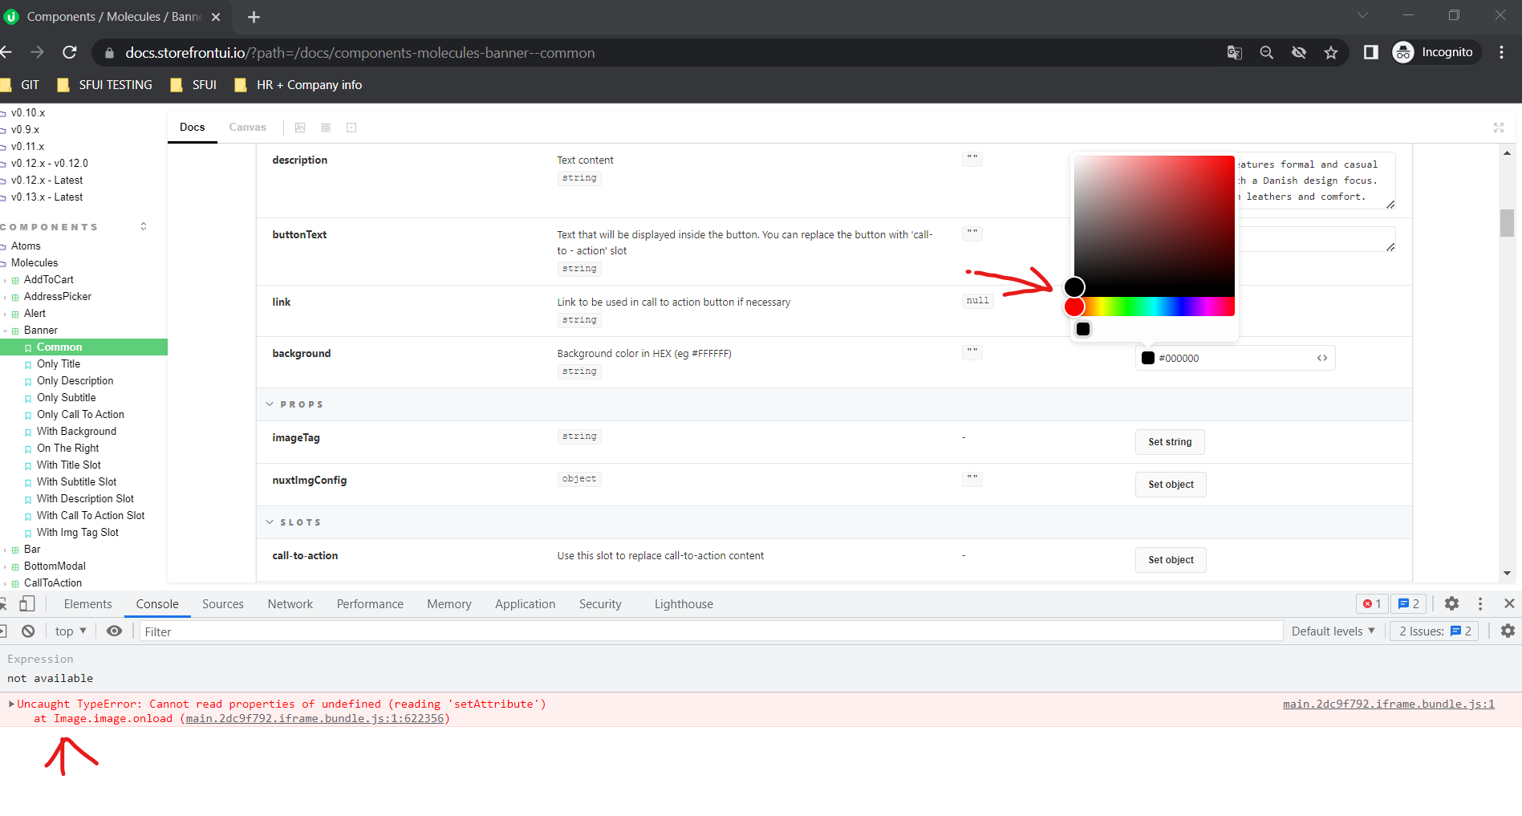Switch to the Canvas tab
The height and width of the screenshot is (816, 1522).
click(x=247, y=127)
